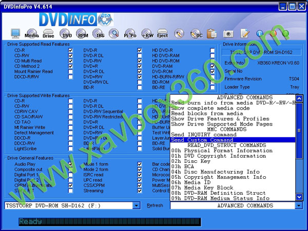The height and width of the screenshot is (231, 308).
Task: Open the Media info toolbar icon
Action: pos(32,33)
